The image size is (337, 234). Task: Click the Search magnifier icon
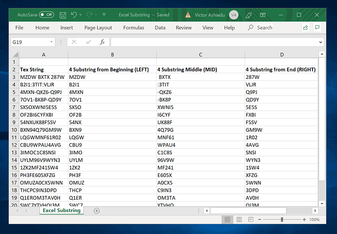(251, 28)
